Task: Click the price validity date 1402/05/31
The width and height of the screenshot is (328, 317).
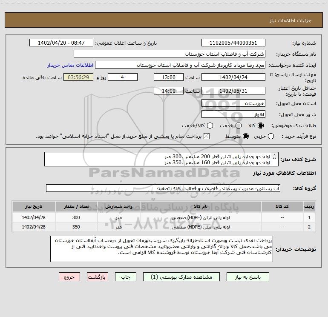Action: pyautogui.click(x=233, y=91)
